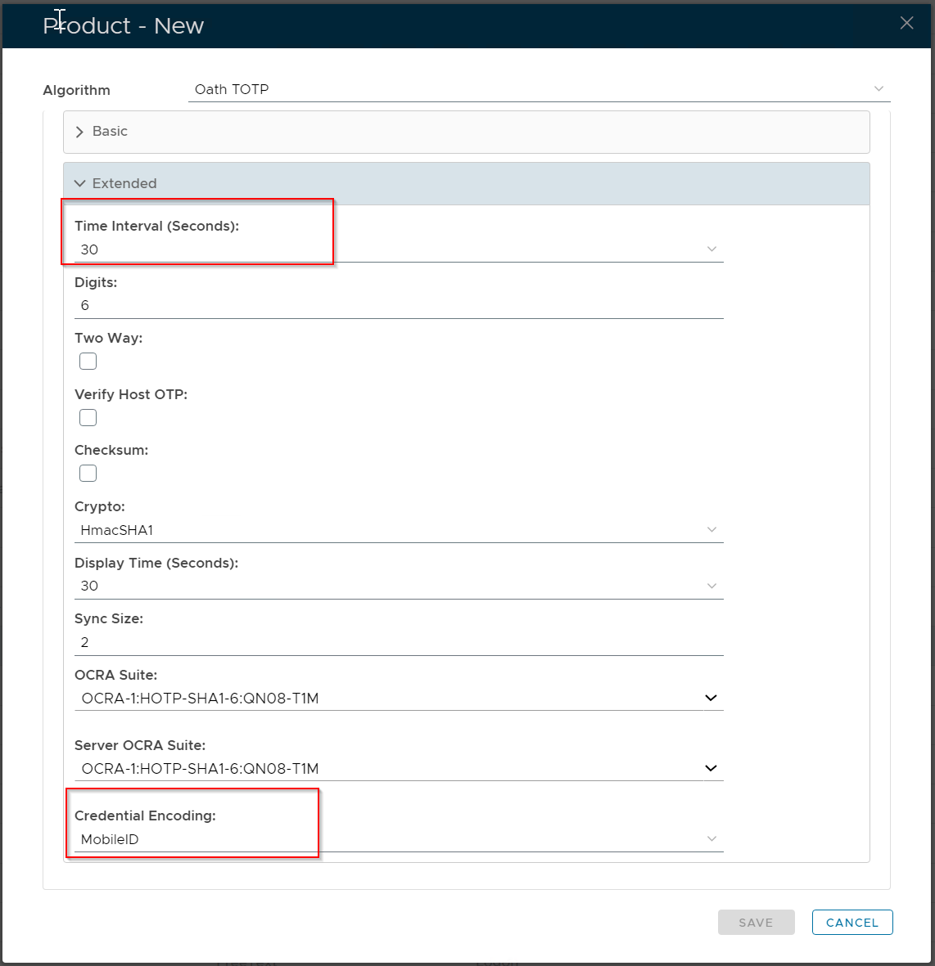Open the Algorithm dropdown chevron
Viewport: 935px width, 966px height.
[x=879, y=88]
